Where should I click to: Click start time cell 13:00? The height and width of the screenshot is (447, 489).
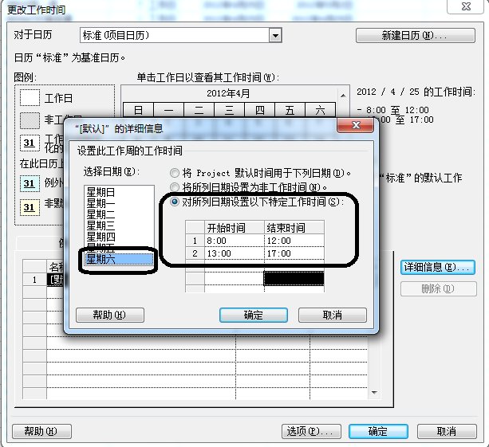point(235,253)
